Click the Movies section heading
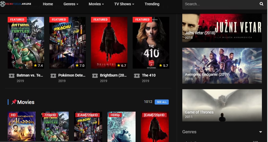268x142 pixels. pyautogui.click(x=26, y=102)
